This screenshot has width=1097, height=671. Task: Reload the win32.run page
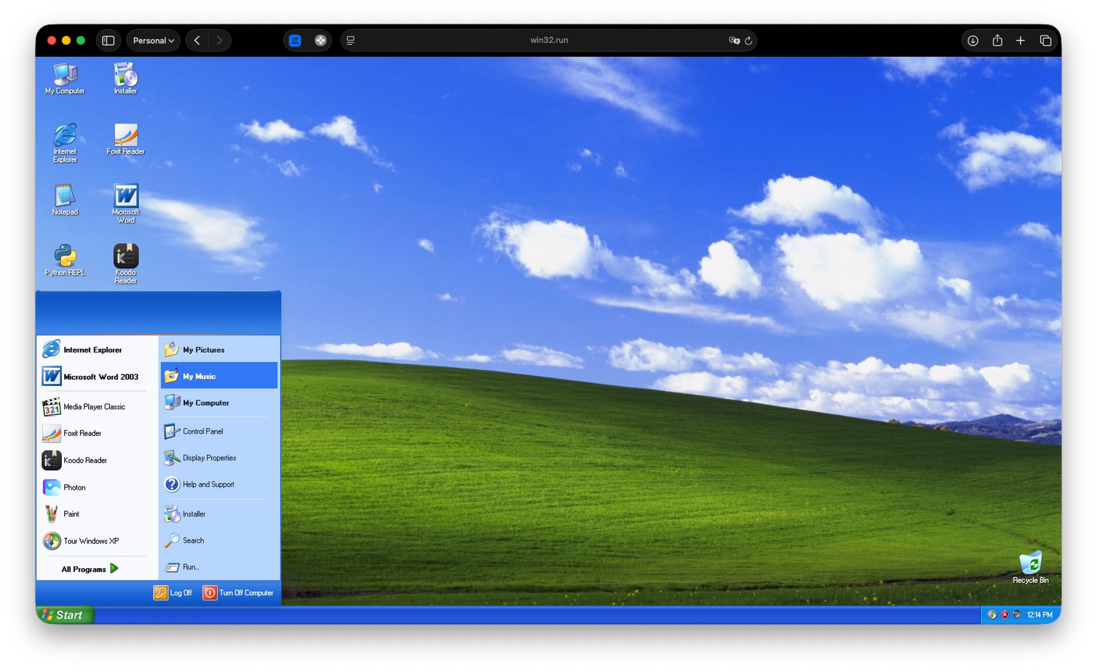click(x=748, y=41)
